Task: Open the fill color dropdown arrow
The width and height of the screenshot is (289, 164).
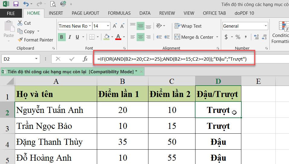Action: [x=112, y=37]
